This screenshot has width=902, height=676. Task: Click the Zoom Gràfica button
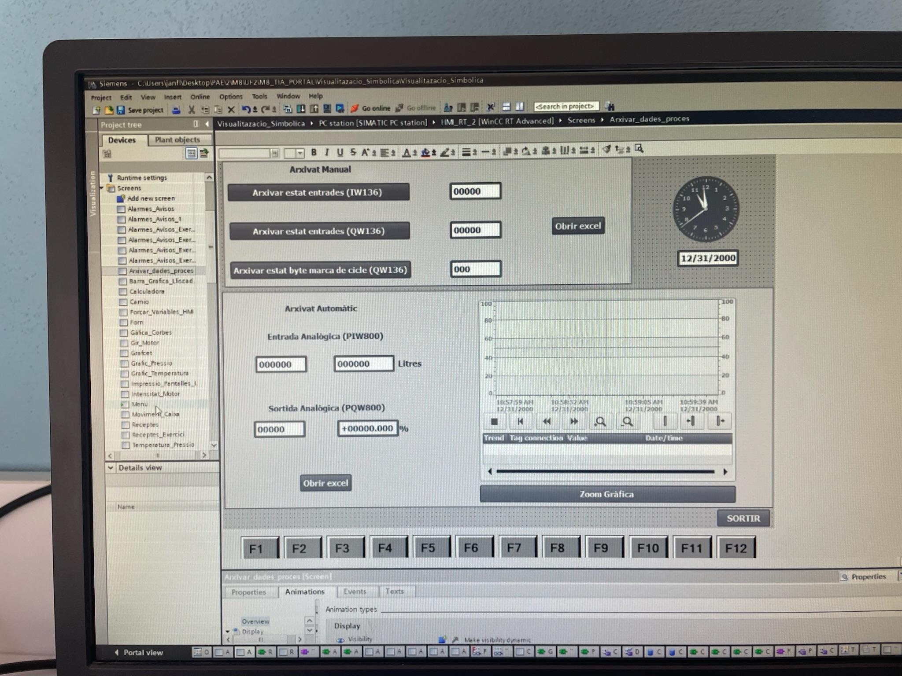pyautogui.click(x=607, y=494)
